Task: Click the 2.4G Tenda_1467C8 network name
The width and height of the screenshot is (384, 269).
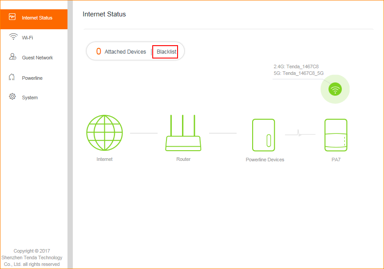Action: point(296,66)
